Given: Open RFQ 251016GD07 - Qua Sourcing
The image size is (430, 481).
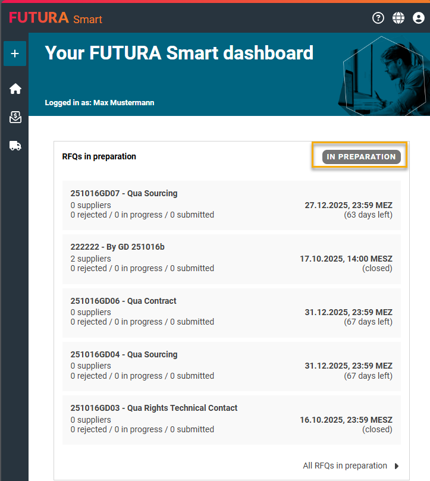Looking at the screenshot, I should pyautogui.click(x=124, y=193).
